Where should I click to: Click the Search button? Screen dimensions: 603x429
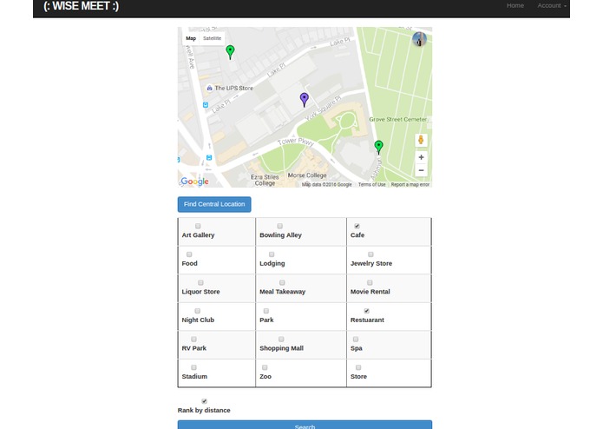click(x=305, y=425)
